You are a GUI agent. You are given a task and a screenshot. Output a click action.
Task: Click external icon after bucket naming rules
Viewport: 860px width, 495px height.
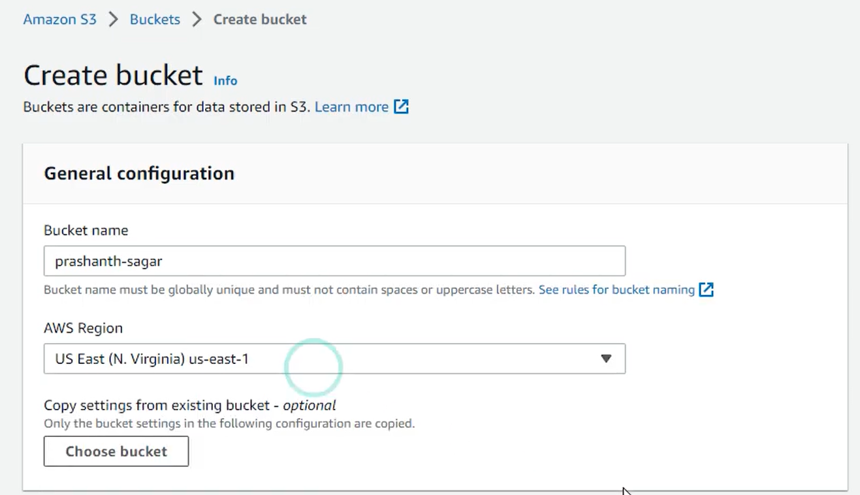click(x=706, y=290)
